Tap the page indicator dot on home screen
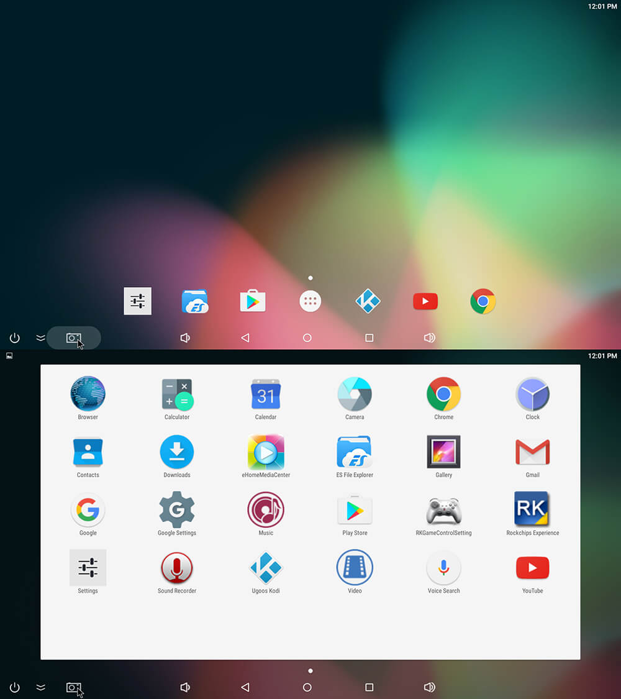 [x=310, y=278]
